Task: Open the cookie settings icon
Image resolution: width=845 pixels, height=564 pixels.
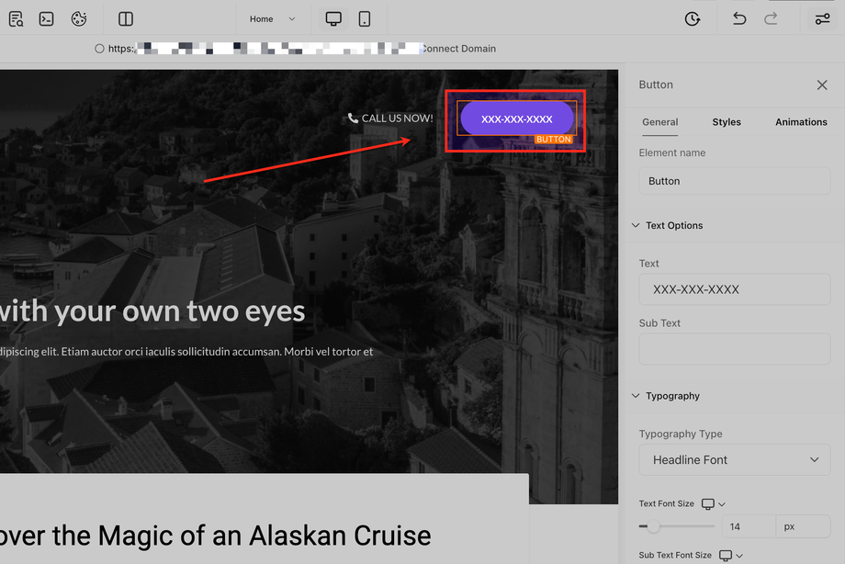Action: pos(79,19)
